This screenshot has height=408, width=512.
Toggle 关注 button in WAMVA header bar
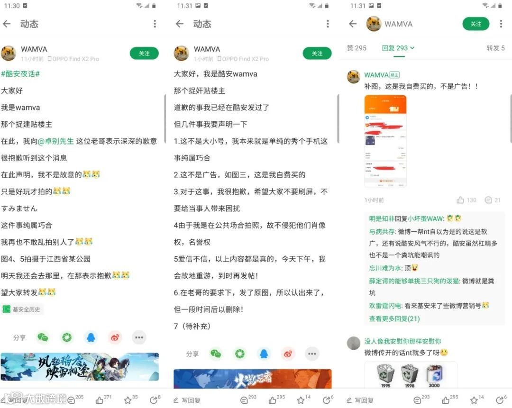(x=476, y=24)
